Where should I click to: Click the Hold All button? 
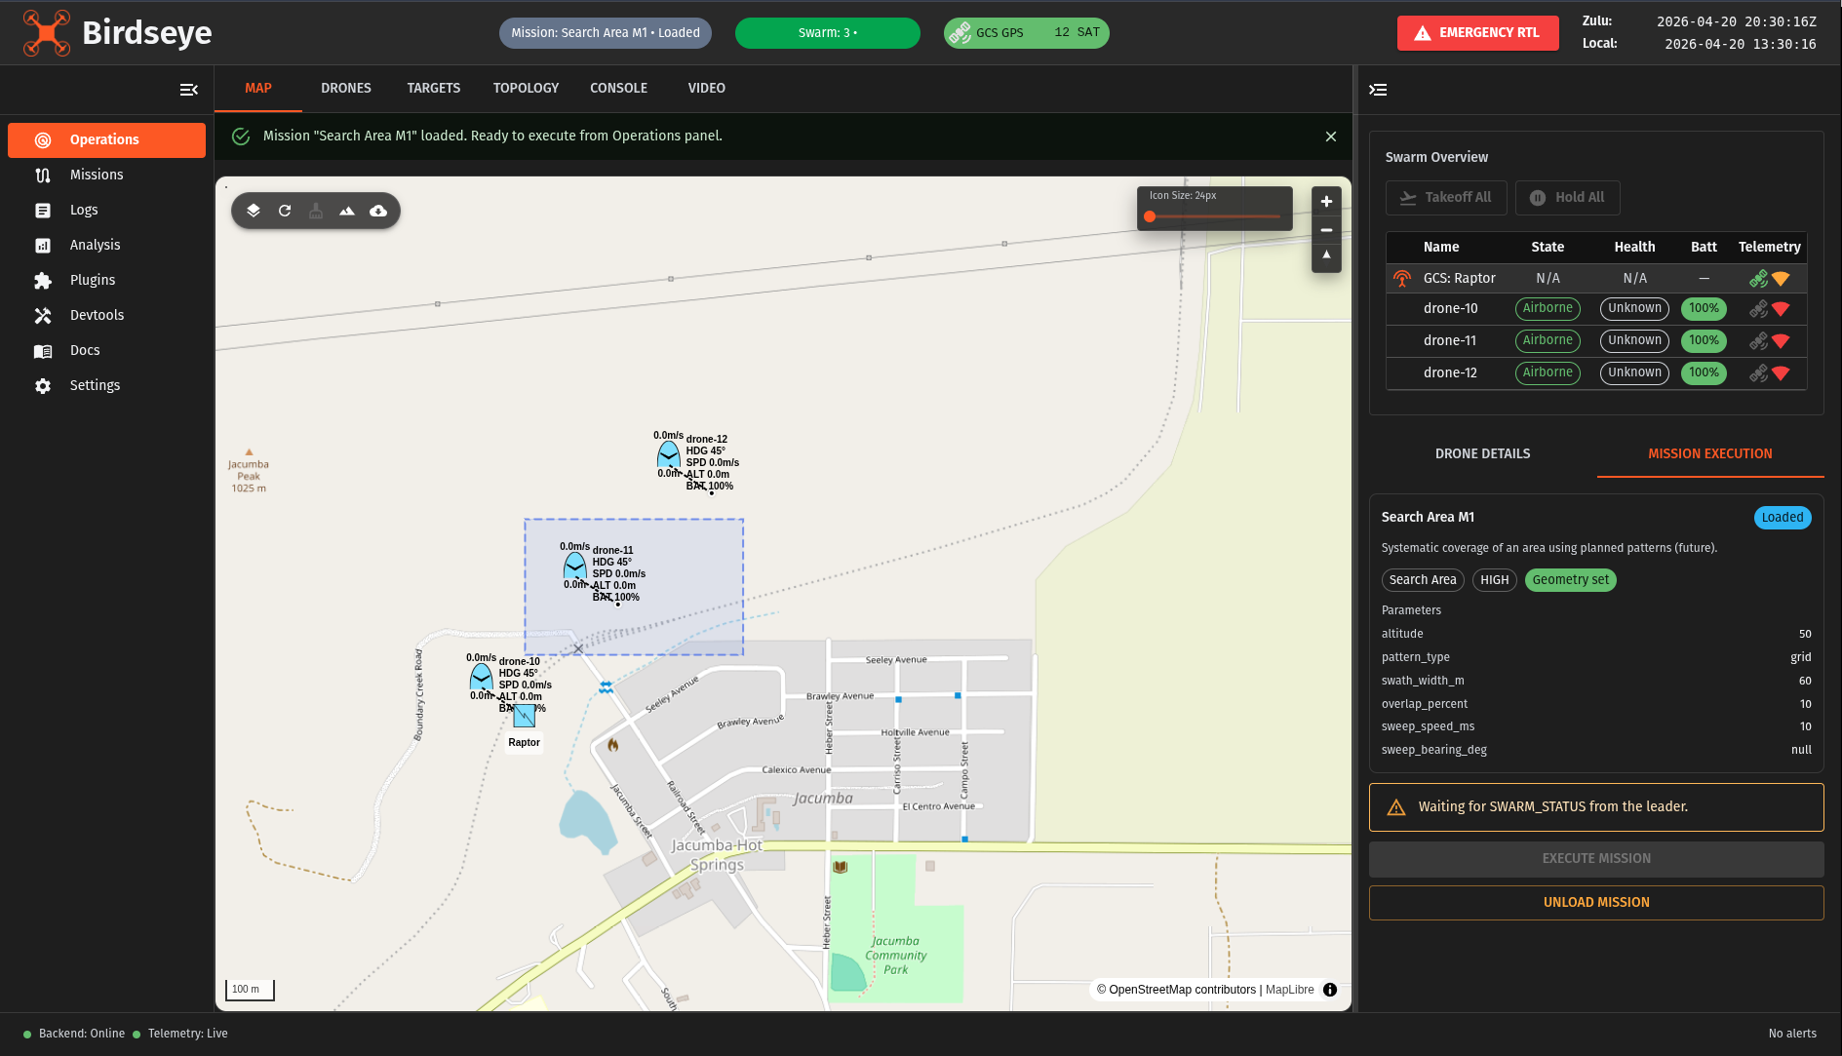tap(1568, 198)
